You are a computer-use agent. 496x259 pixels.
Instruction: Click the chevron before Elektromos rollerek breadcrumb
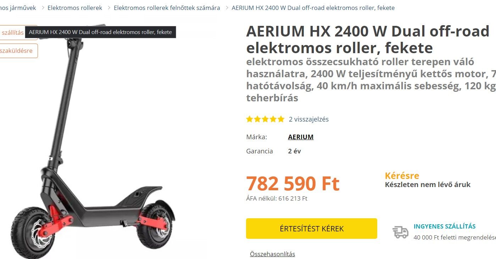pyautogui.click(x=43, y=8)
